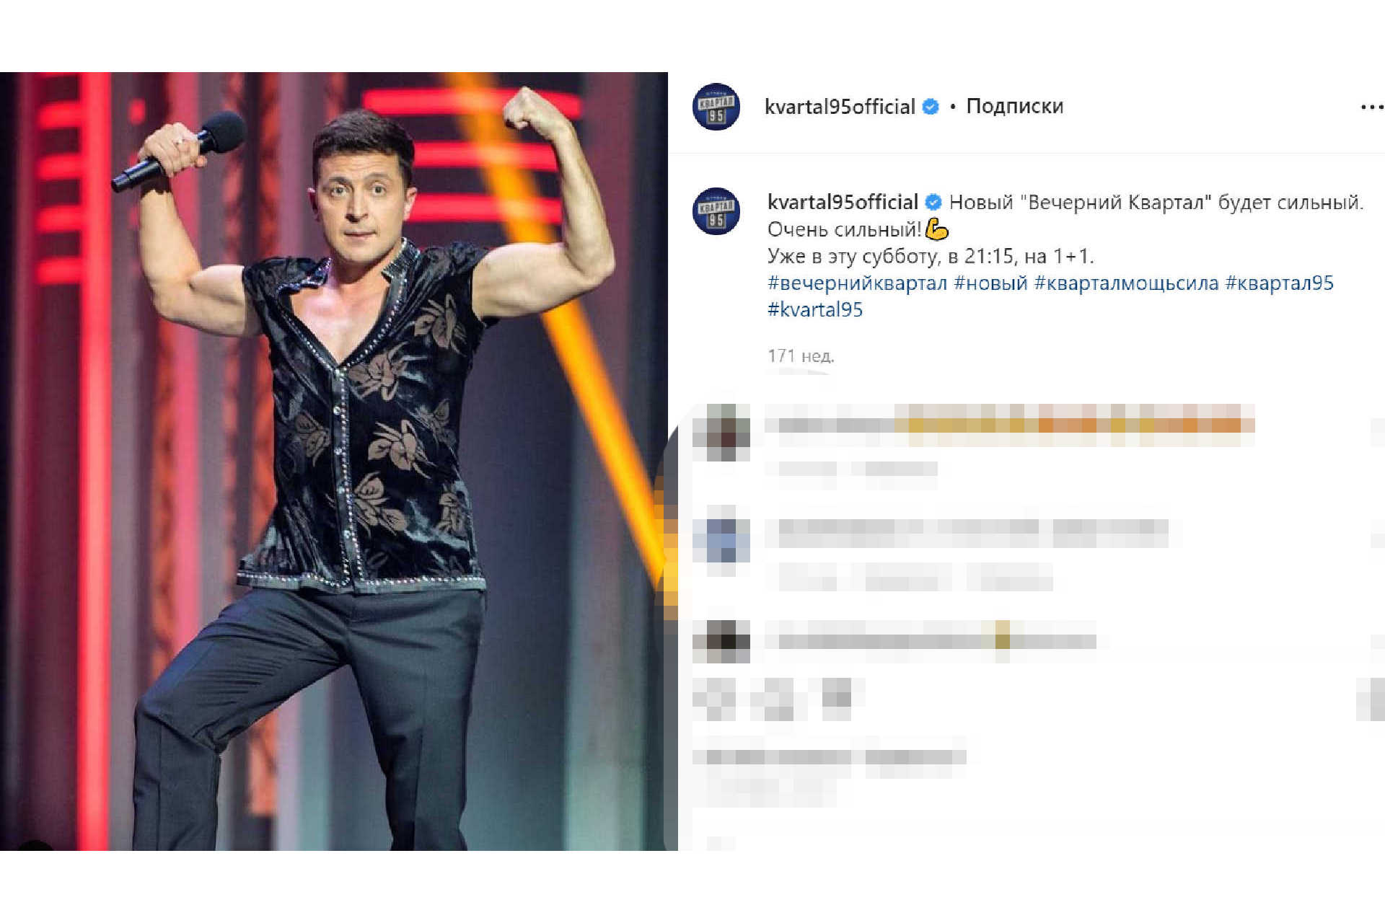
Task: Click the verified badge in the caption line
Action: click(x=933, y=203)
